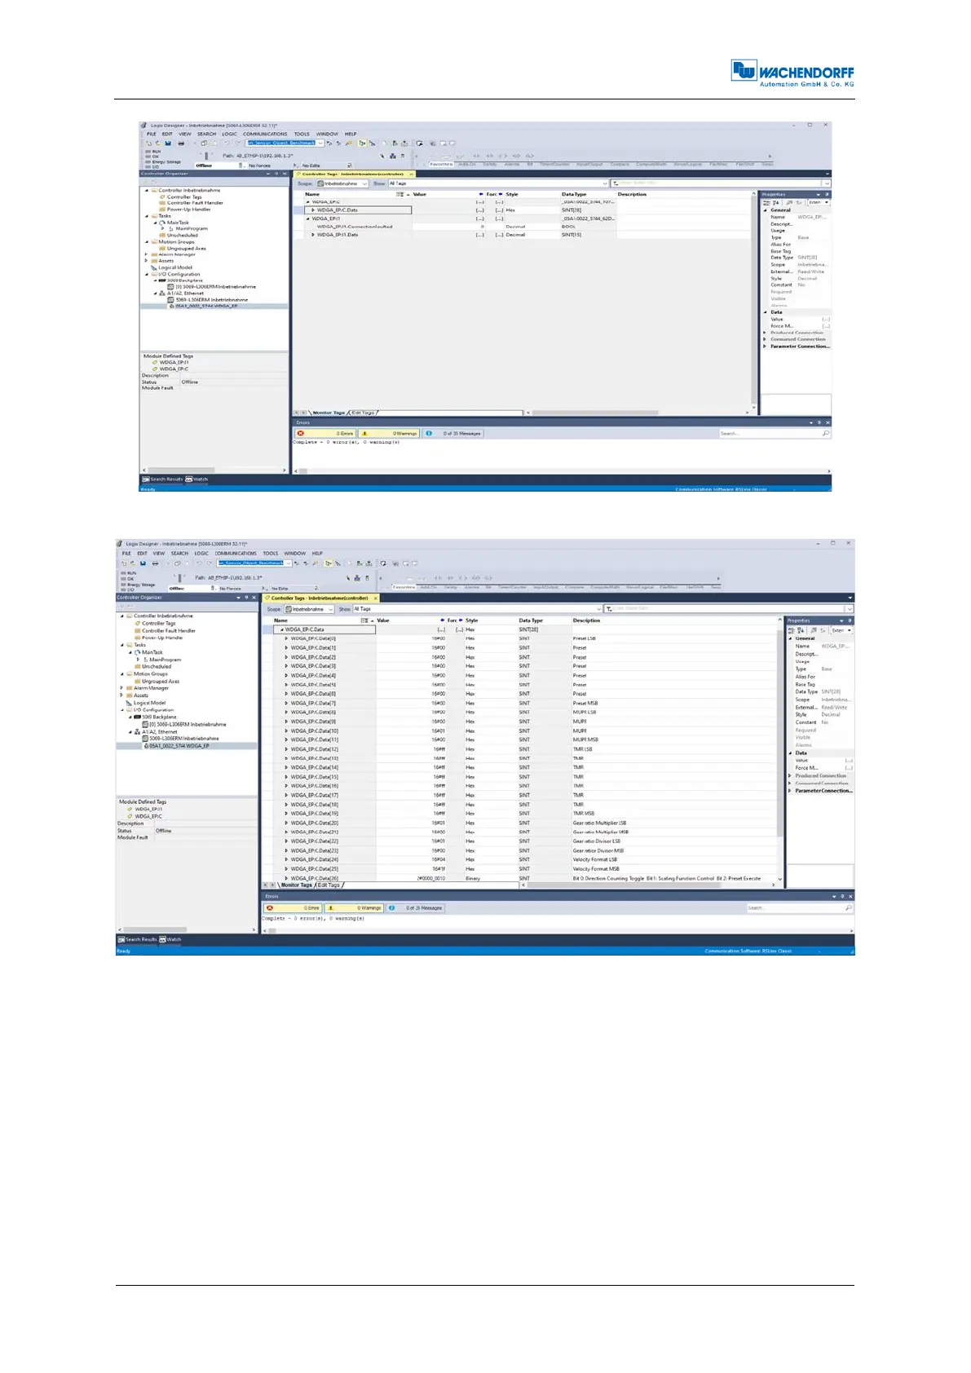Open the Scope dropdown in the lower window

pyautogui.click(x=310, y=609)
